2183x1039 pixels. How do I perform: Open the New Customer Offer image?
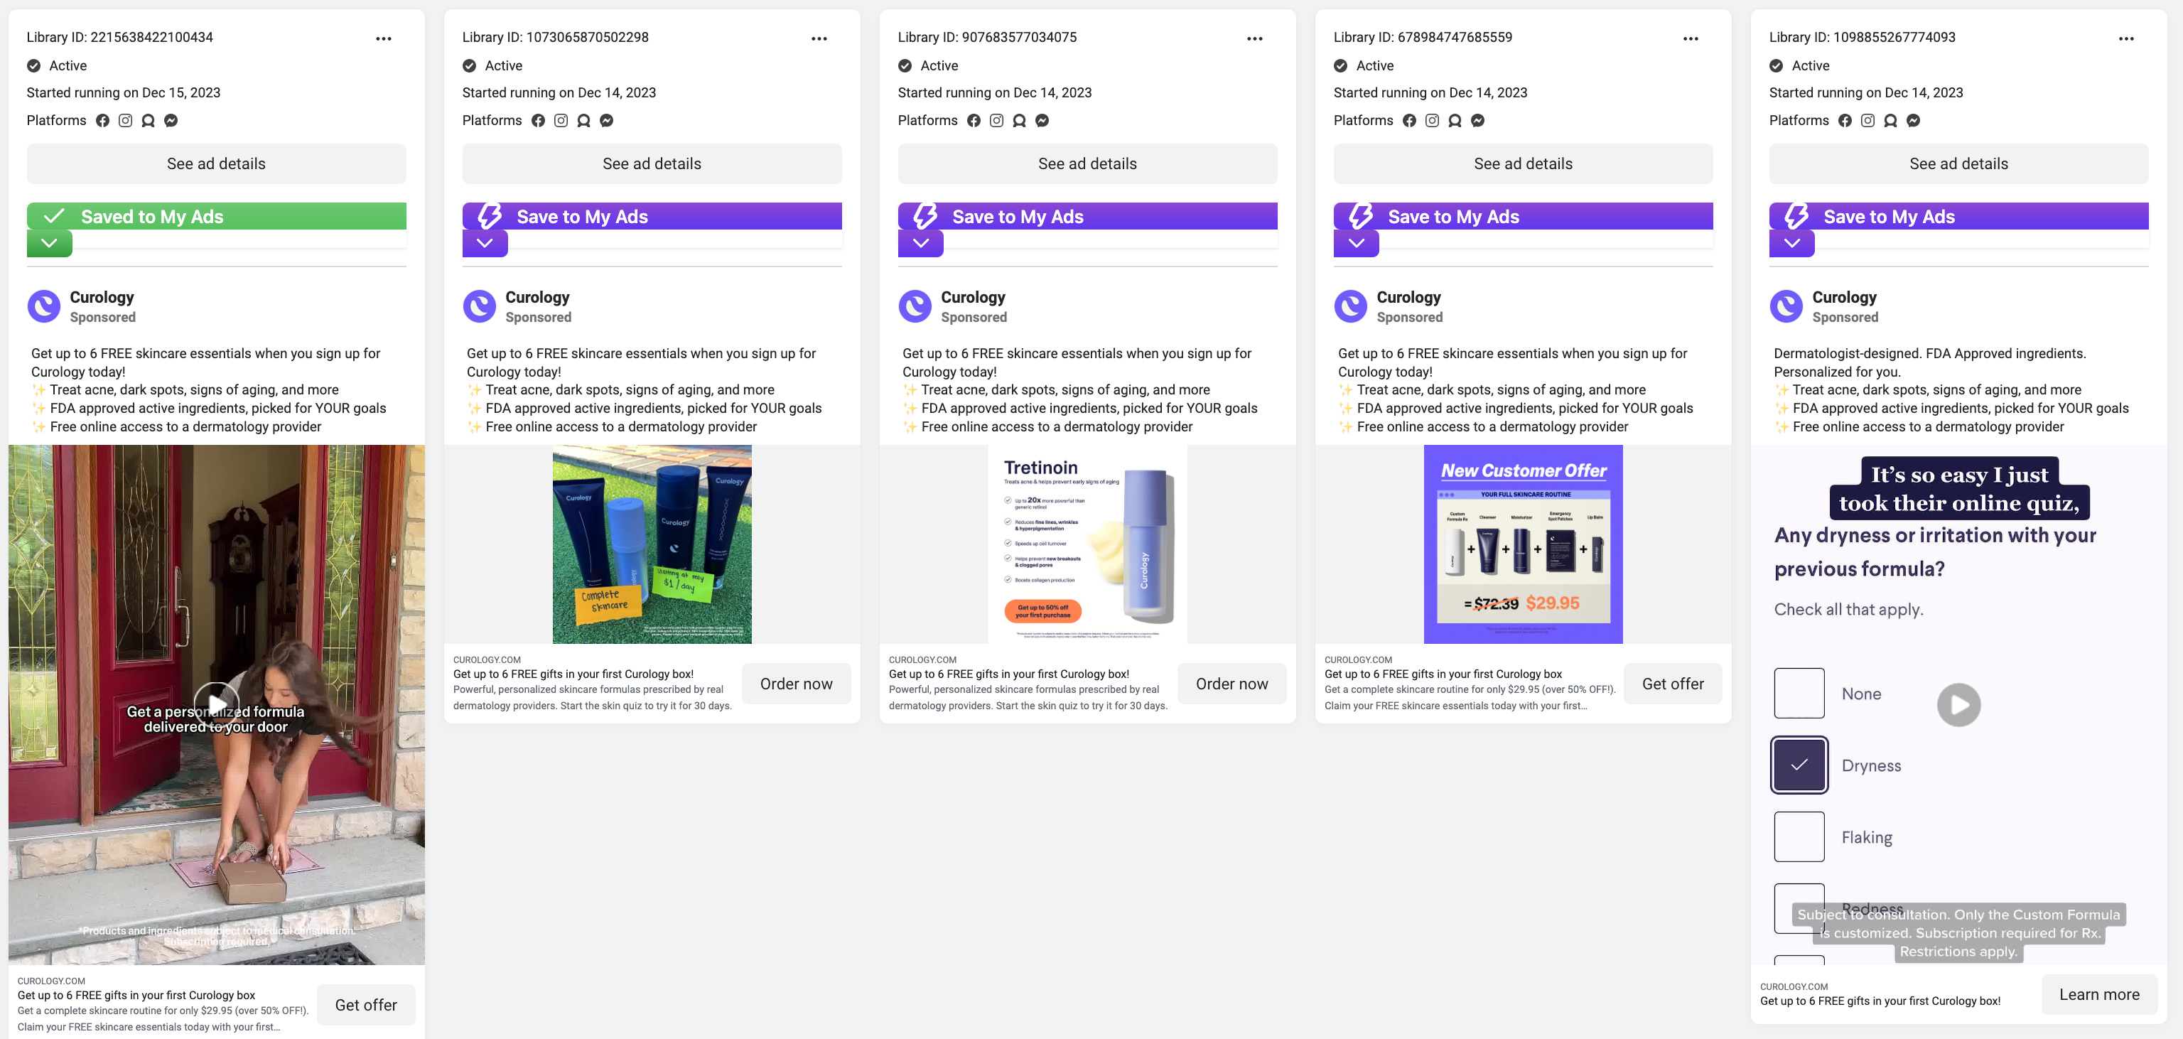(1523, 544)
